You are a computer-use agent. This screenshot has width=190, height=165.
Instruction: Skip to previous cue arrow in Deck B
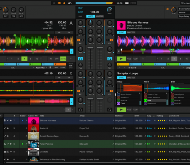point(119,67)
